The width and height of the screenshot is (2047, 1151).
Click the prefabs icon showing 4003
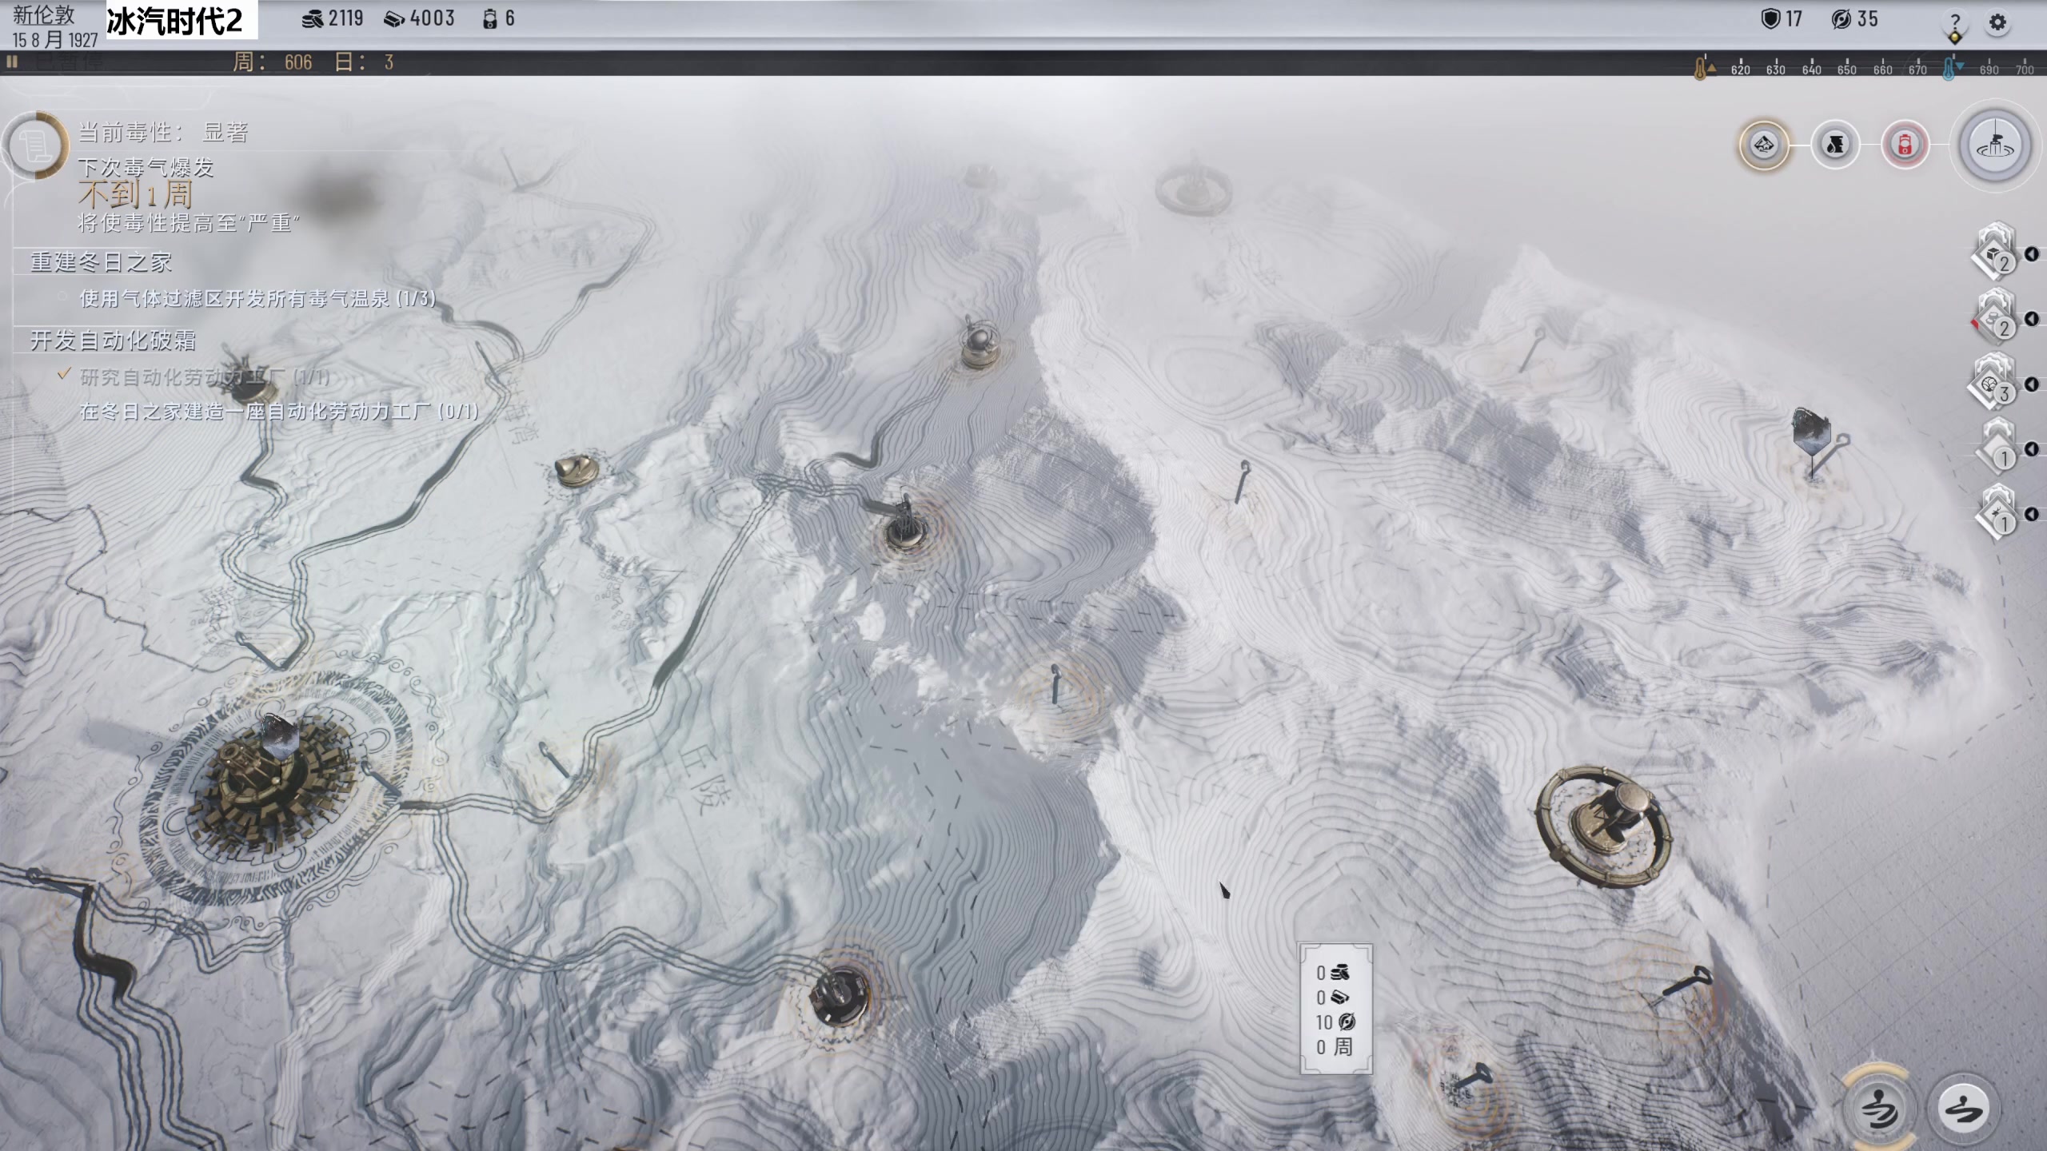(394, 19)
